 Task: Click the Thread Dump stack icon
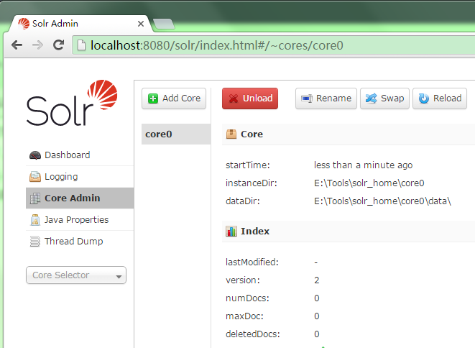tap(35, 242)
